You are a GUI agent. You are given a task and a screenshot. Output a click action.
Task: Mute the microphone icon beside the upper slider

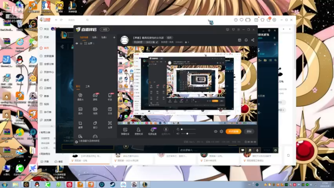(178, 129)
